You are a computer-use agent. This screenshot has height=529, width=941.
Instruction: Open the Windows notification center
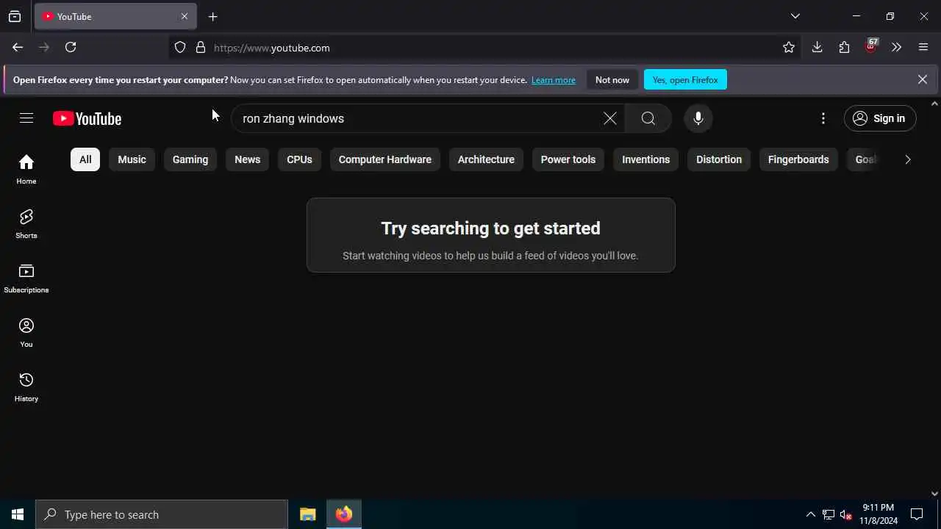[x=917, y=514]
